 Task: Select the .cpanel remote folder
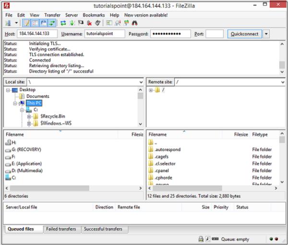click(162, 171)
